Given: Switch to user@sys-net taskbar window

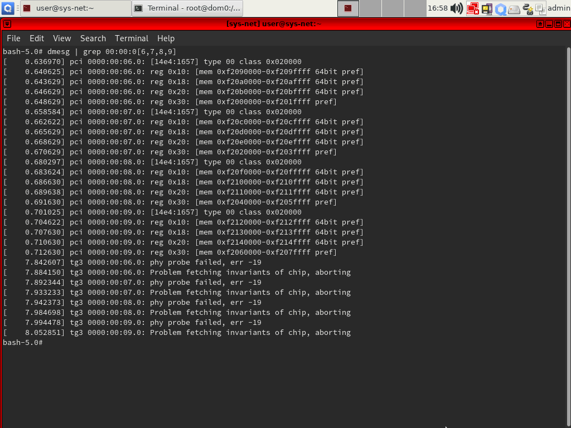Looking at the screenshot, I should click(75, 8).
